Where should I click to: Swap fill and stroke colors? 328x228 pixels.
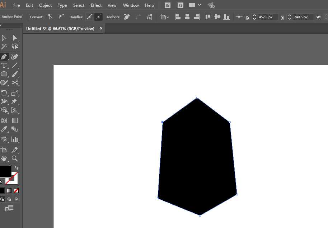16,168
